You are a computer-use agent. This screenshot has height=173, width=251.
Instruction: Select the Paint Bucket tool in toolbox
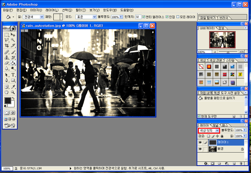(13, 63)
